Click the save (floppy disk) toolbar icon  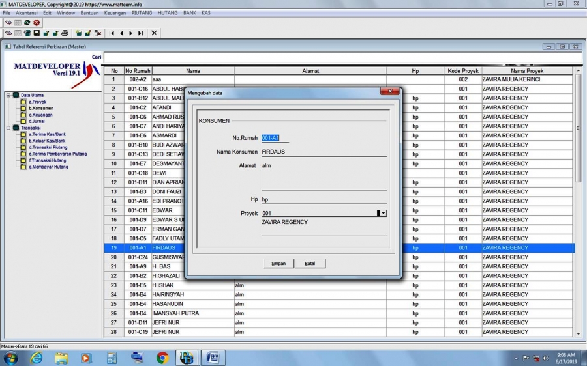37,33
